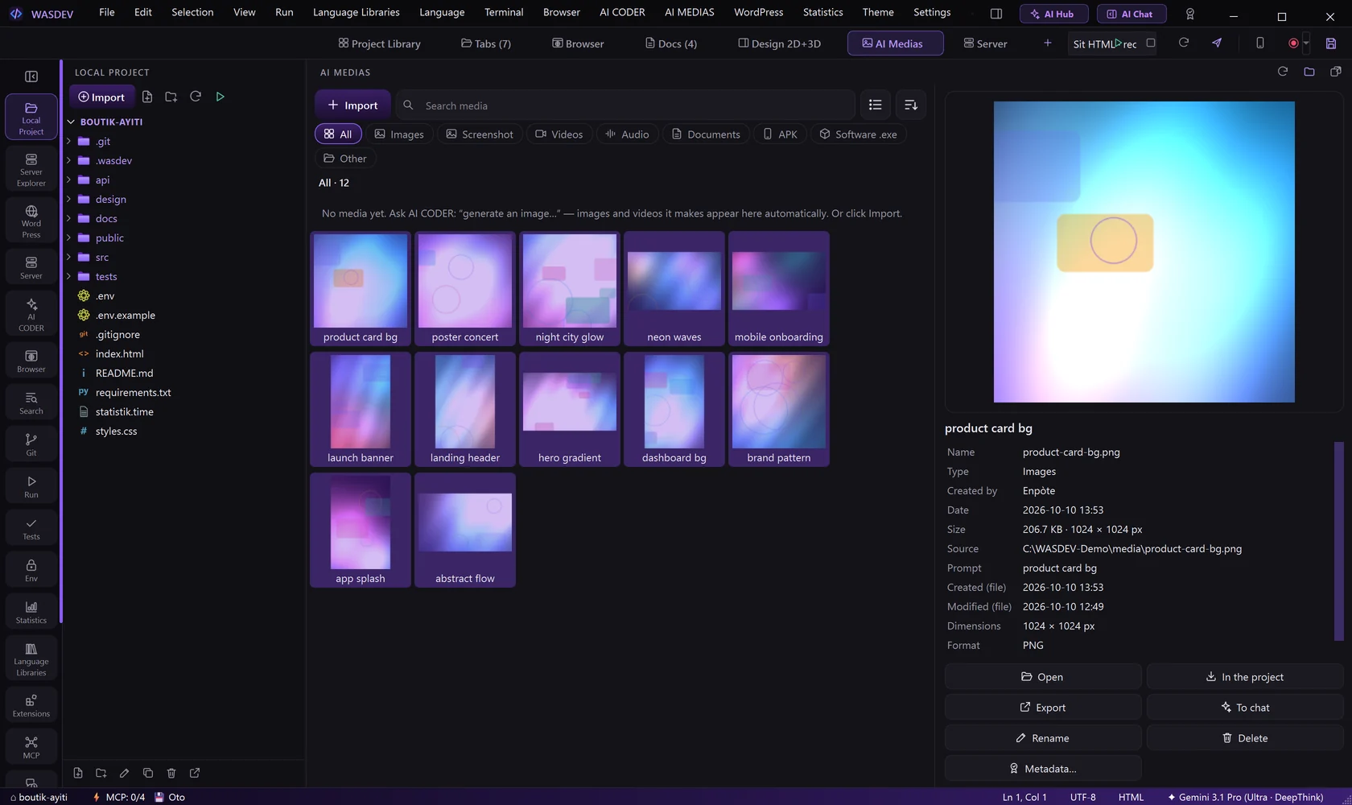Screen dimensions: 1352x805
Task: Collapse the left sidebar with the panel toggle
Action: click(31, 76)
